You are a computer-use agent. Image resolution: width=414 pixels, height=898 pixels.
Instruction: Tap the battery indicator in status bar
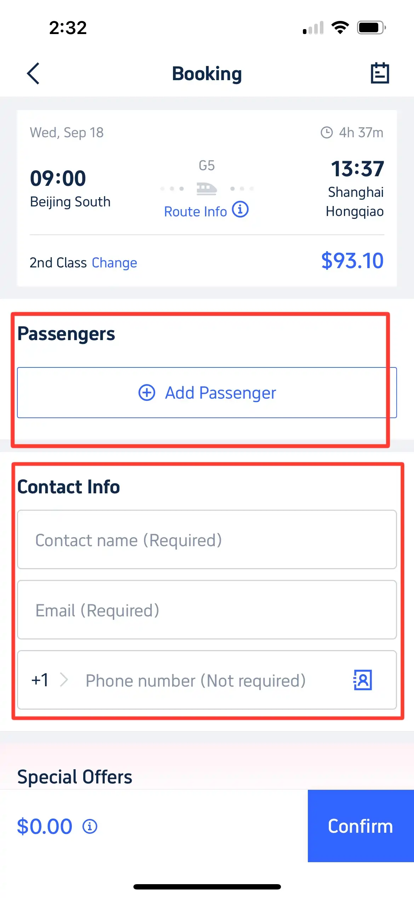370,28
